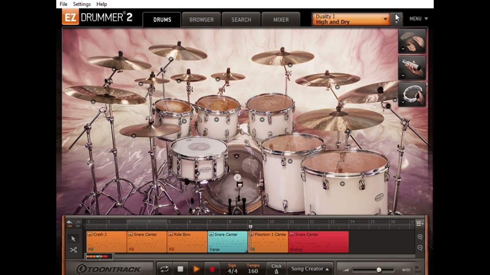Toggle the loop playback button

165,269
